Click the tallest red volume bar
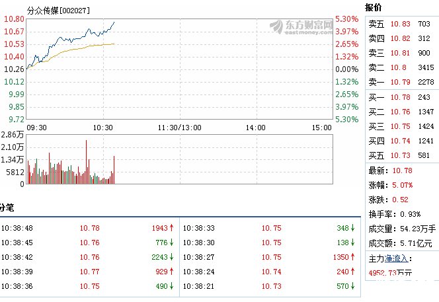 tap(86, 162)
